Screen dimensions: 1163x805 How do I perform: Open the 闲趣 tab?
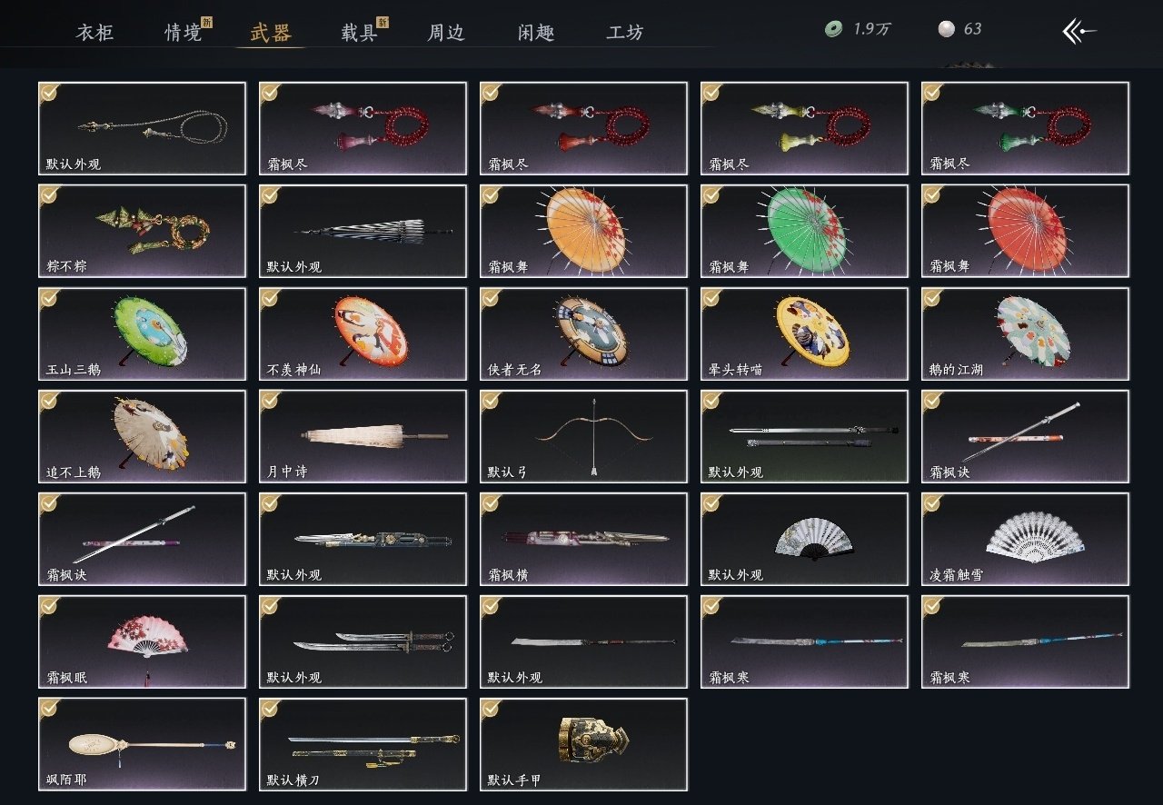click(536, 33)
